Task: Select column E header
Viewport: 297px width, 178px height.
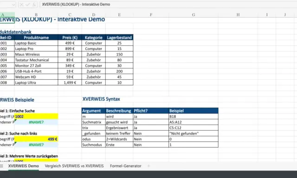Action: pos(119,15)
